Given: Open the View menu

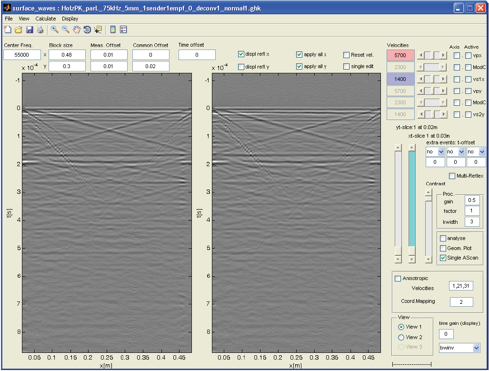Looking at the screenshot, I should click(24, 19).
